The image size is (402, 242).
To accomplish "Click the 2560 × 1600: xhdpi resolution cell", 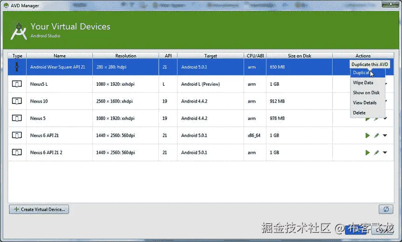I will [x=126, y=101].
